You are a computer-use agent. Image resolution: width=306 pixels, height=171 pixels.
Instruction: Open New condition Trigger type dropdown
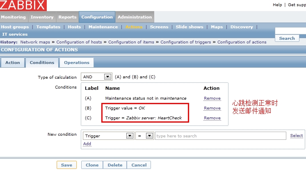108,136
